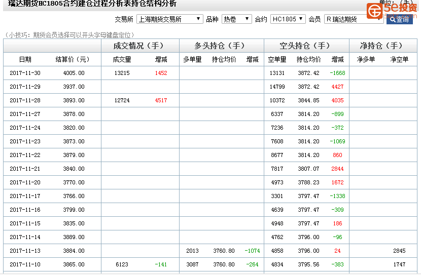Click red short change 4427

coord(337,87)
